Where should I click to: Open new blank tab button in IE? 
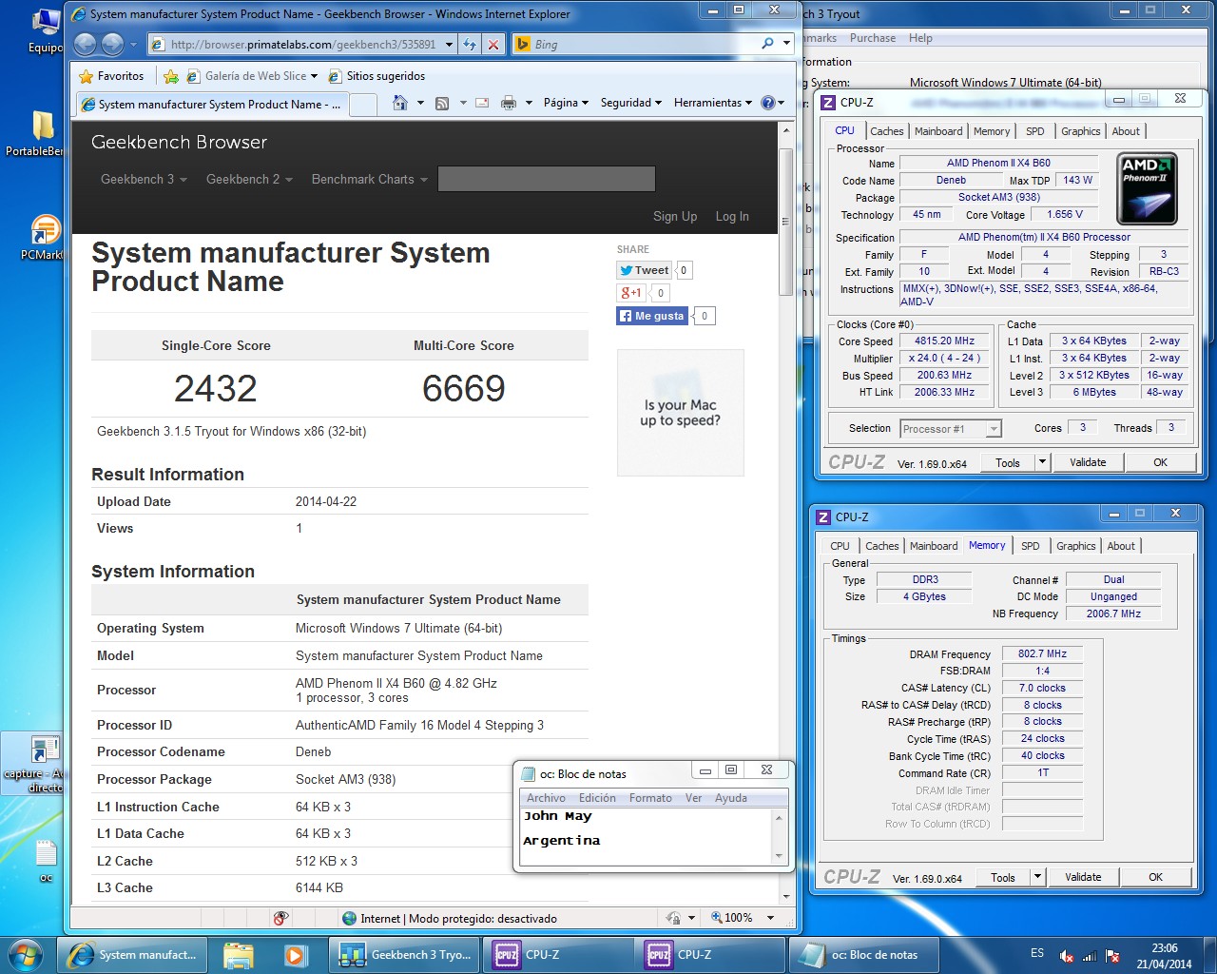point(363,104)
